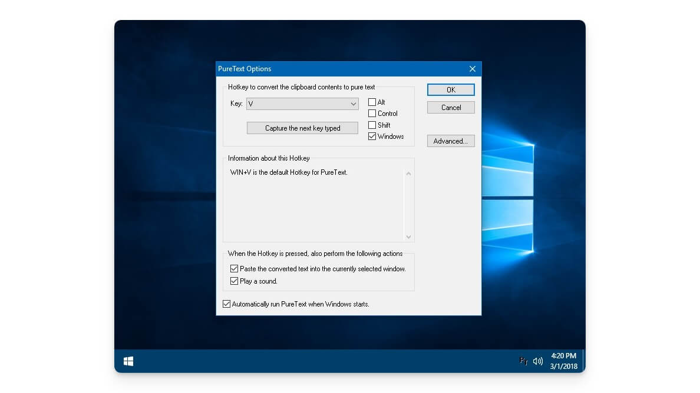Open the hotkey Key dropdown
This screenshot has width=700, height=393.
tap(353, 103)
